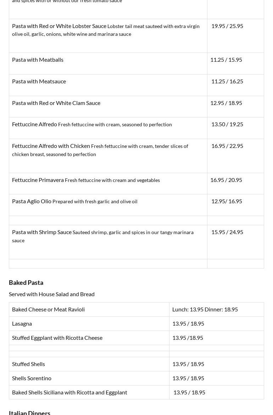Click the Lunch: 13.95 Dinner: 18.95 price cell

click(x=205, y=309)
